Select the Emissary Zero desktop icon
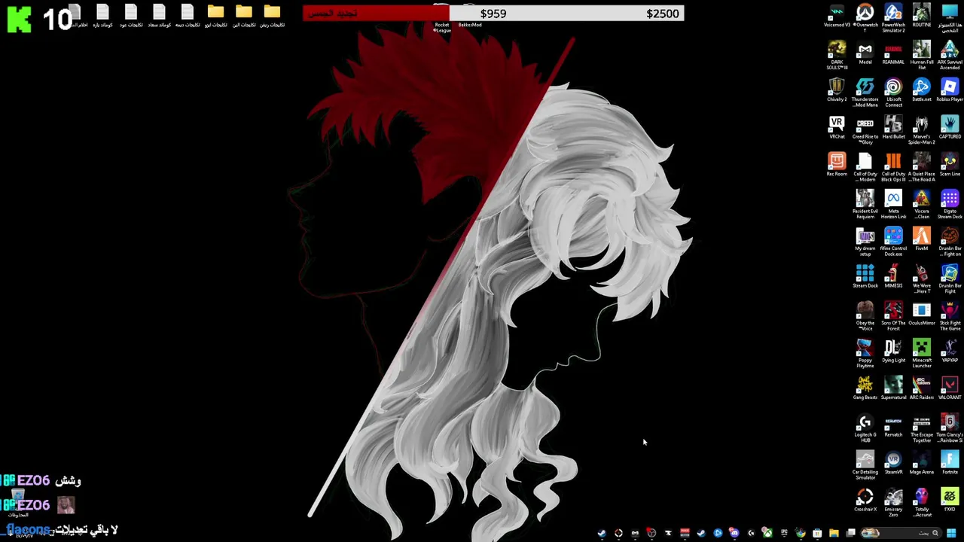The width and height of the screenshot is (964, 542). pos(893,502)
